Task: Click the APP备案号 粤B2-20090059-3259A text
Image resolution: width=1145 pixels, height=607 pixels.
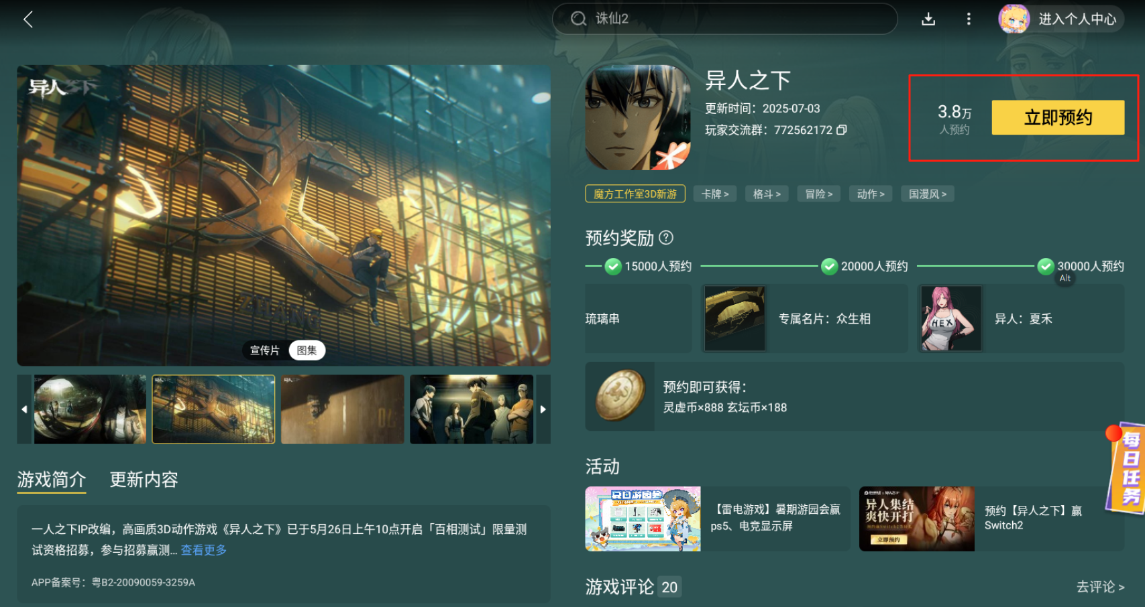Action: [x=113, y=582]
